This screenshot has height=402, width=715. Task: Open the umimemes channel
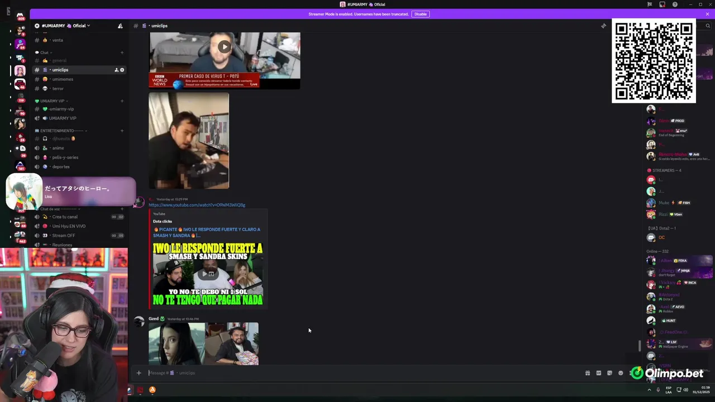pyautogui.click(x=78, y=79)
